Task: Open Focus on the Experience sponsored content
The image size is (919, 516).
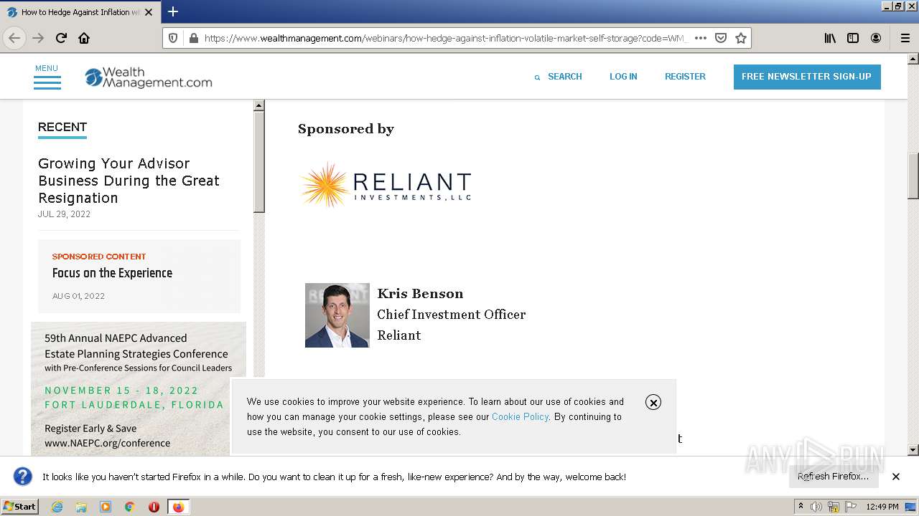Action: pyautogui.click(x=112, y=273)
